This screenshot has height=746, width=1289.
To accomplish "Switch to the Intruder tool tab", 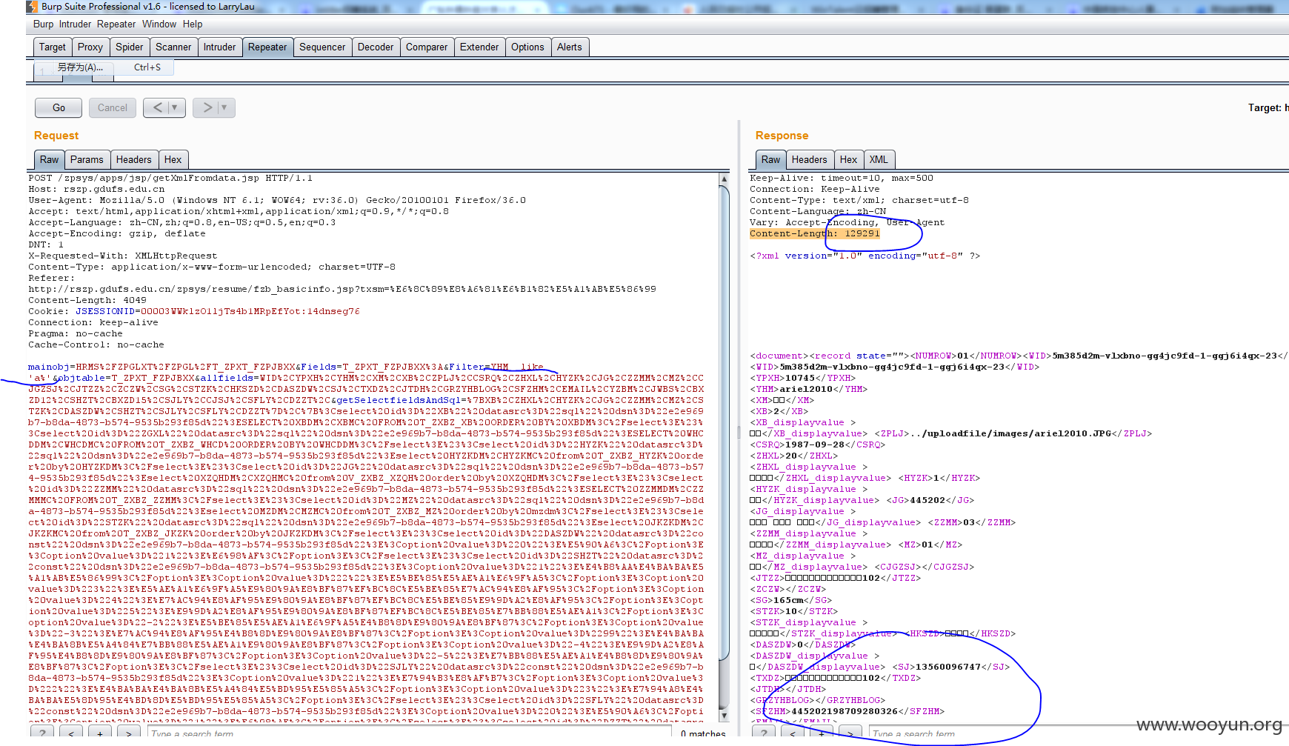I will [x=220, y=47].
